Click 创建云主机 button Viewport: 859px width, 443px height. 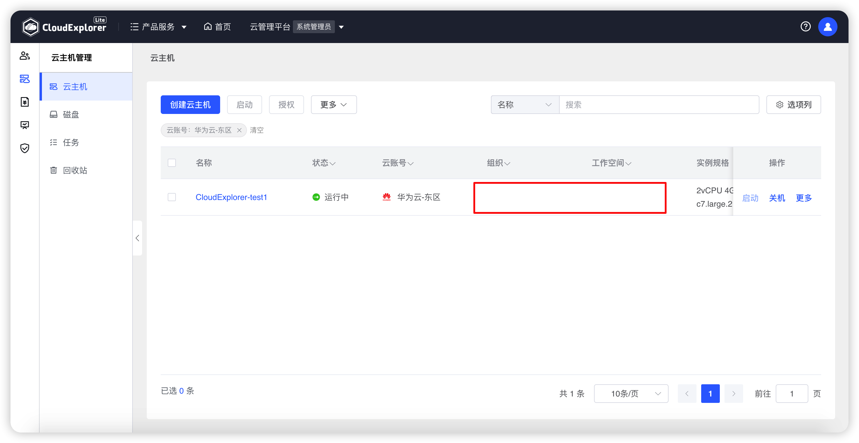coord(190,105)
